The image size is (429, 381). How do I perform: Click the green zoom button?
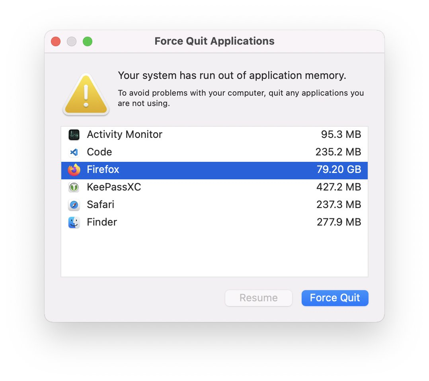coord(87,41)
